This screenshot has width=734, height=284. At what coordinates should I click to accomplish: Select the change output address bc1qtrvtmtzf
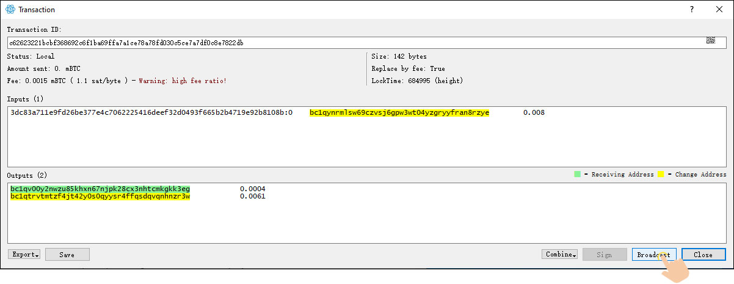click(100, 196)
